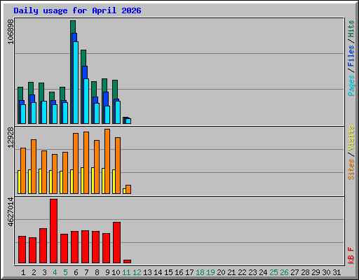Screen dimensions: 359x280
Task: Click day label 22 on the x-axis
Action: [242, 272]
